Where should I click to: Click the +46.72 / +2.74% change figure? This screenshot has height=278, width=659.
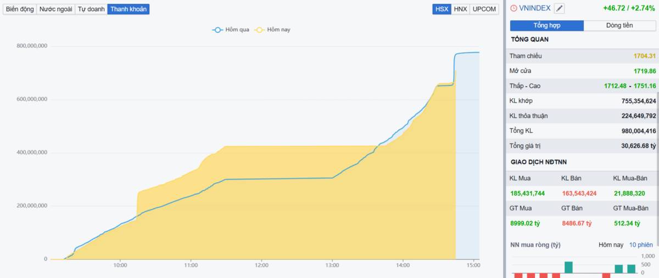(629, 8)
